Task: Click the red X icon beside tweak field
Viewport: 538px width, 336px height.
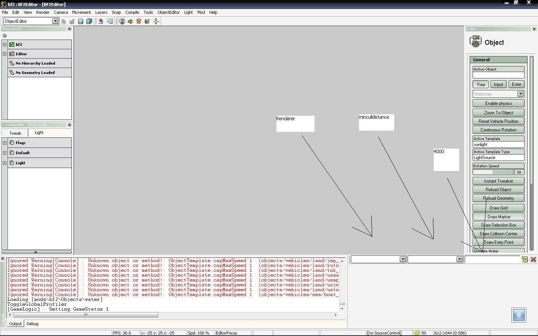Action: [533, 259]
